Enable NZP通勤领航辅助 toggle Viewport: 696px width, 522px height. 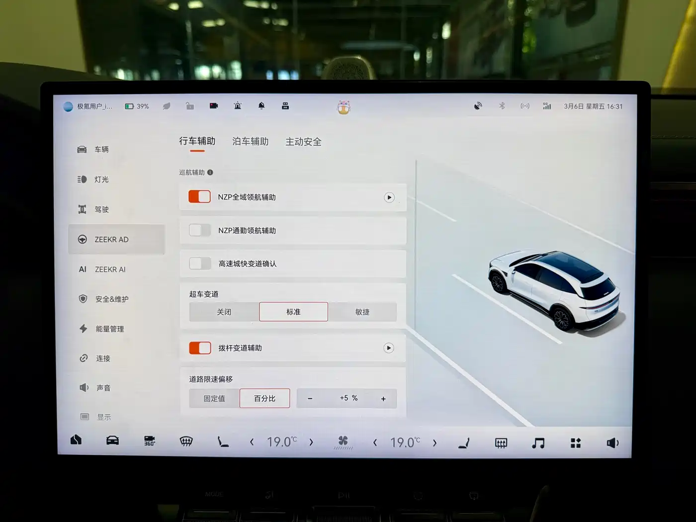200,230
